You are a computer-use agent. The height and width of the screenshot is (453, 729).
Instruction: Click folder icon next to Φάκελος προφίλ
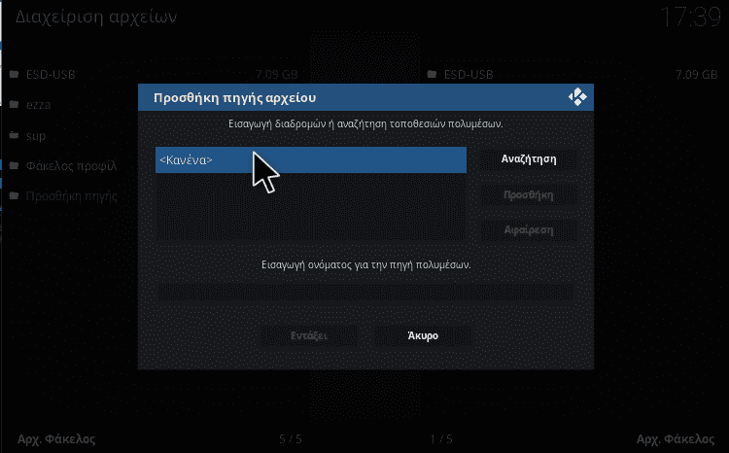tap(15, 165)
